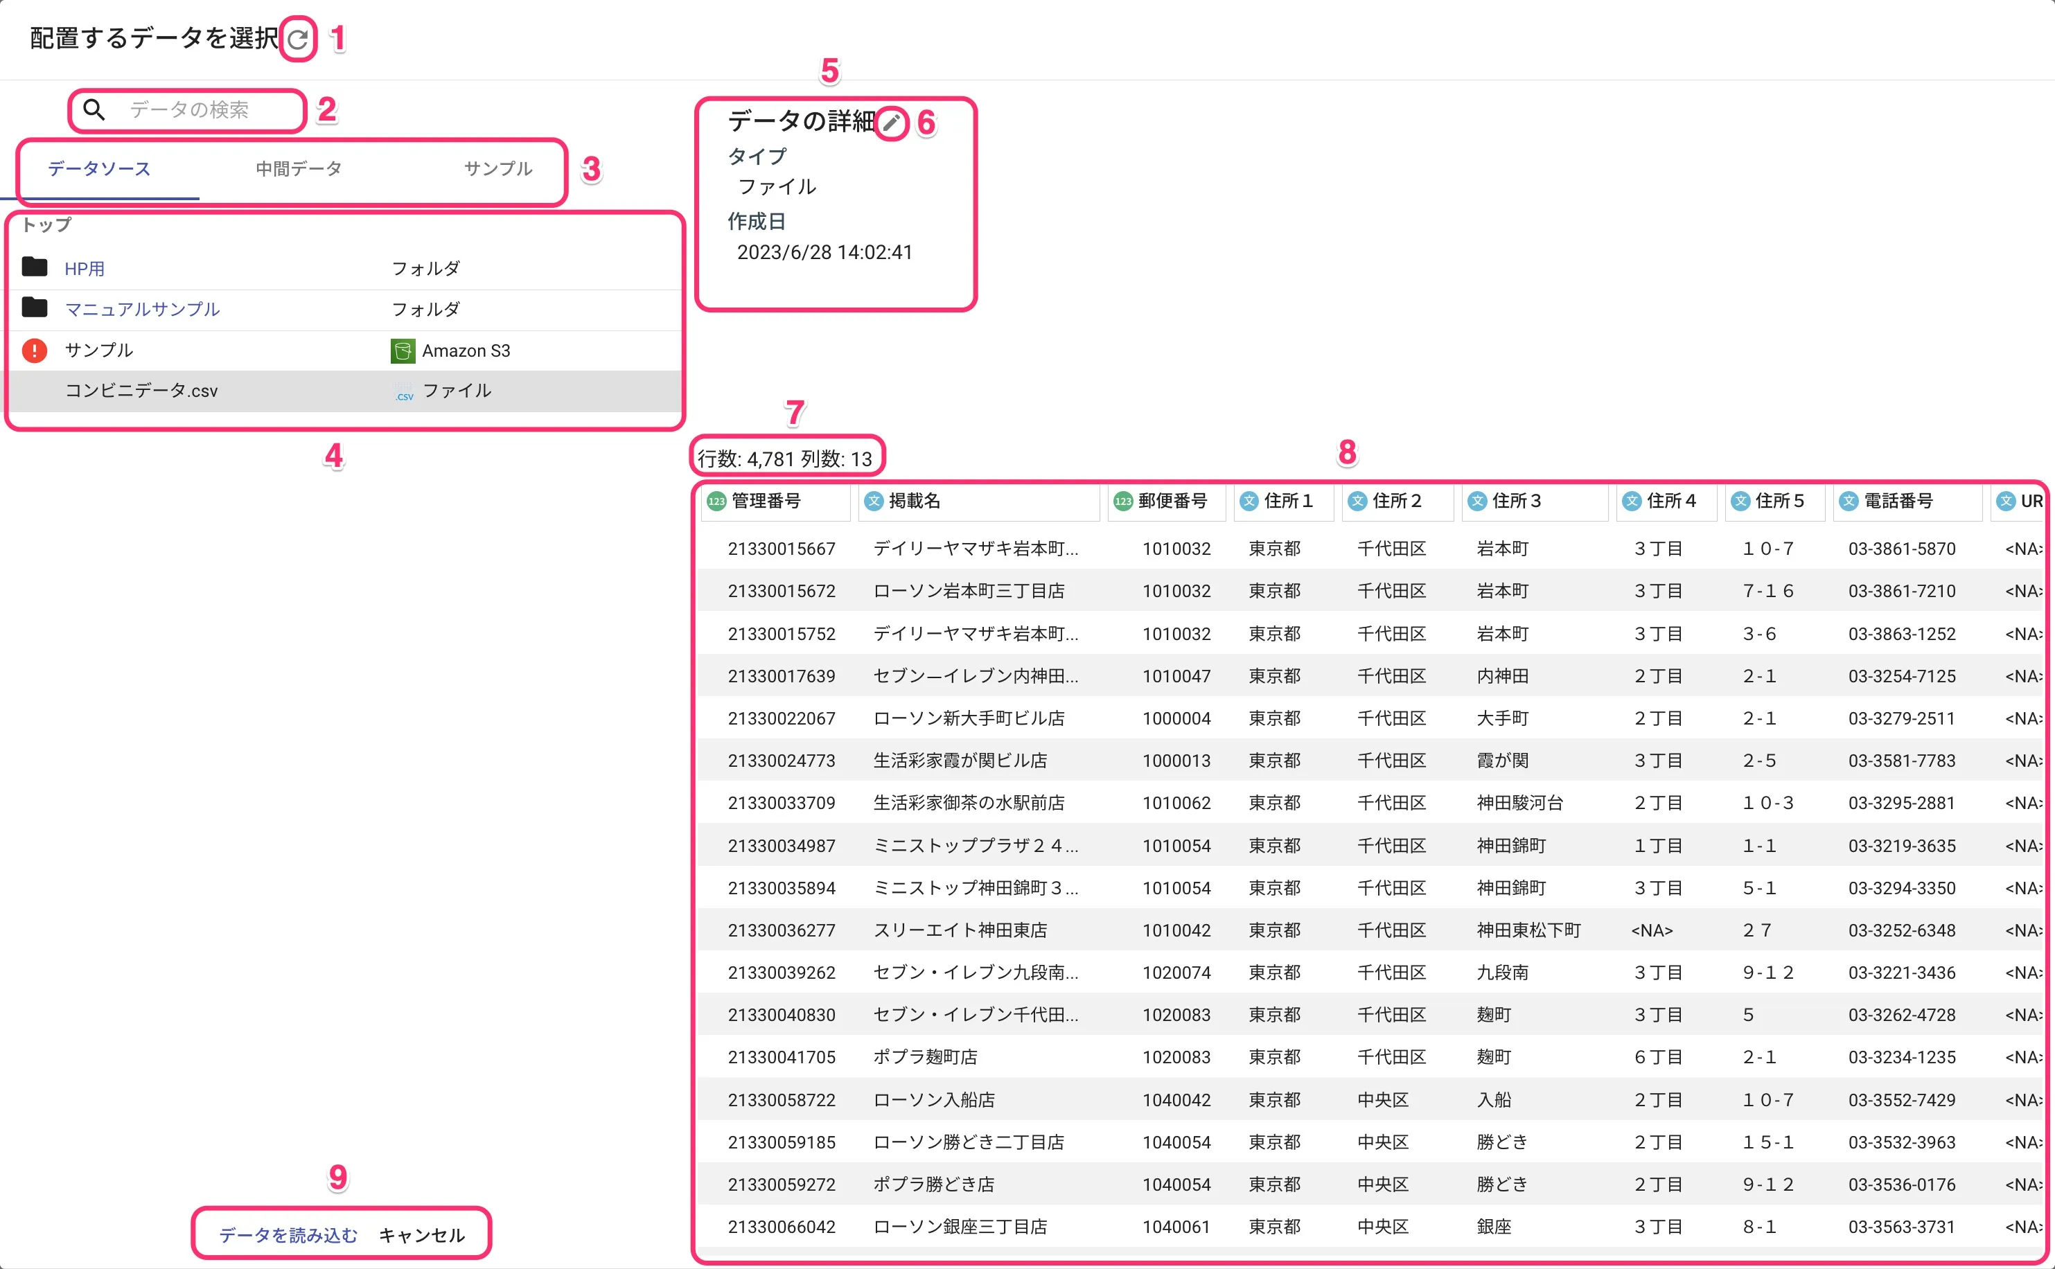Click the ローソン銀座三丁目店 cell
This screenshot has height=1269, width=2055.
[x=960, y=1227]
